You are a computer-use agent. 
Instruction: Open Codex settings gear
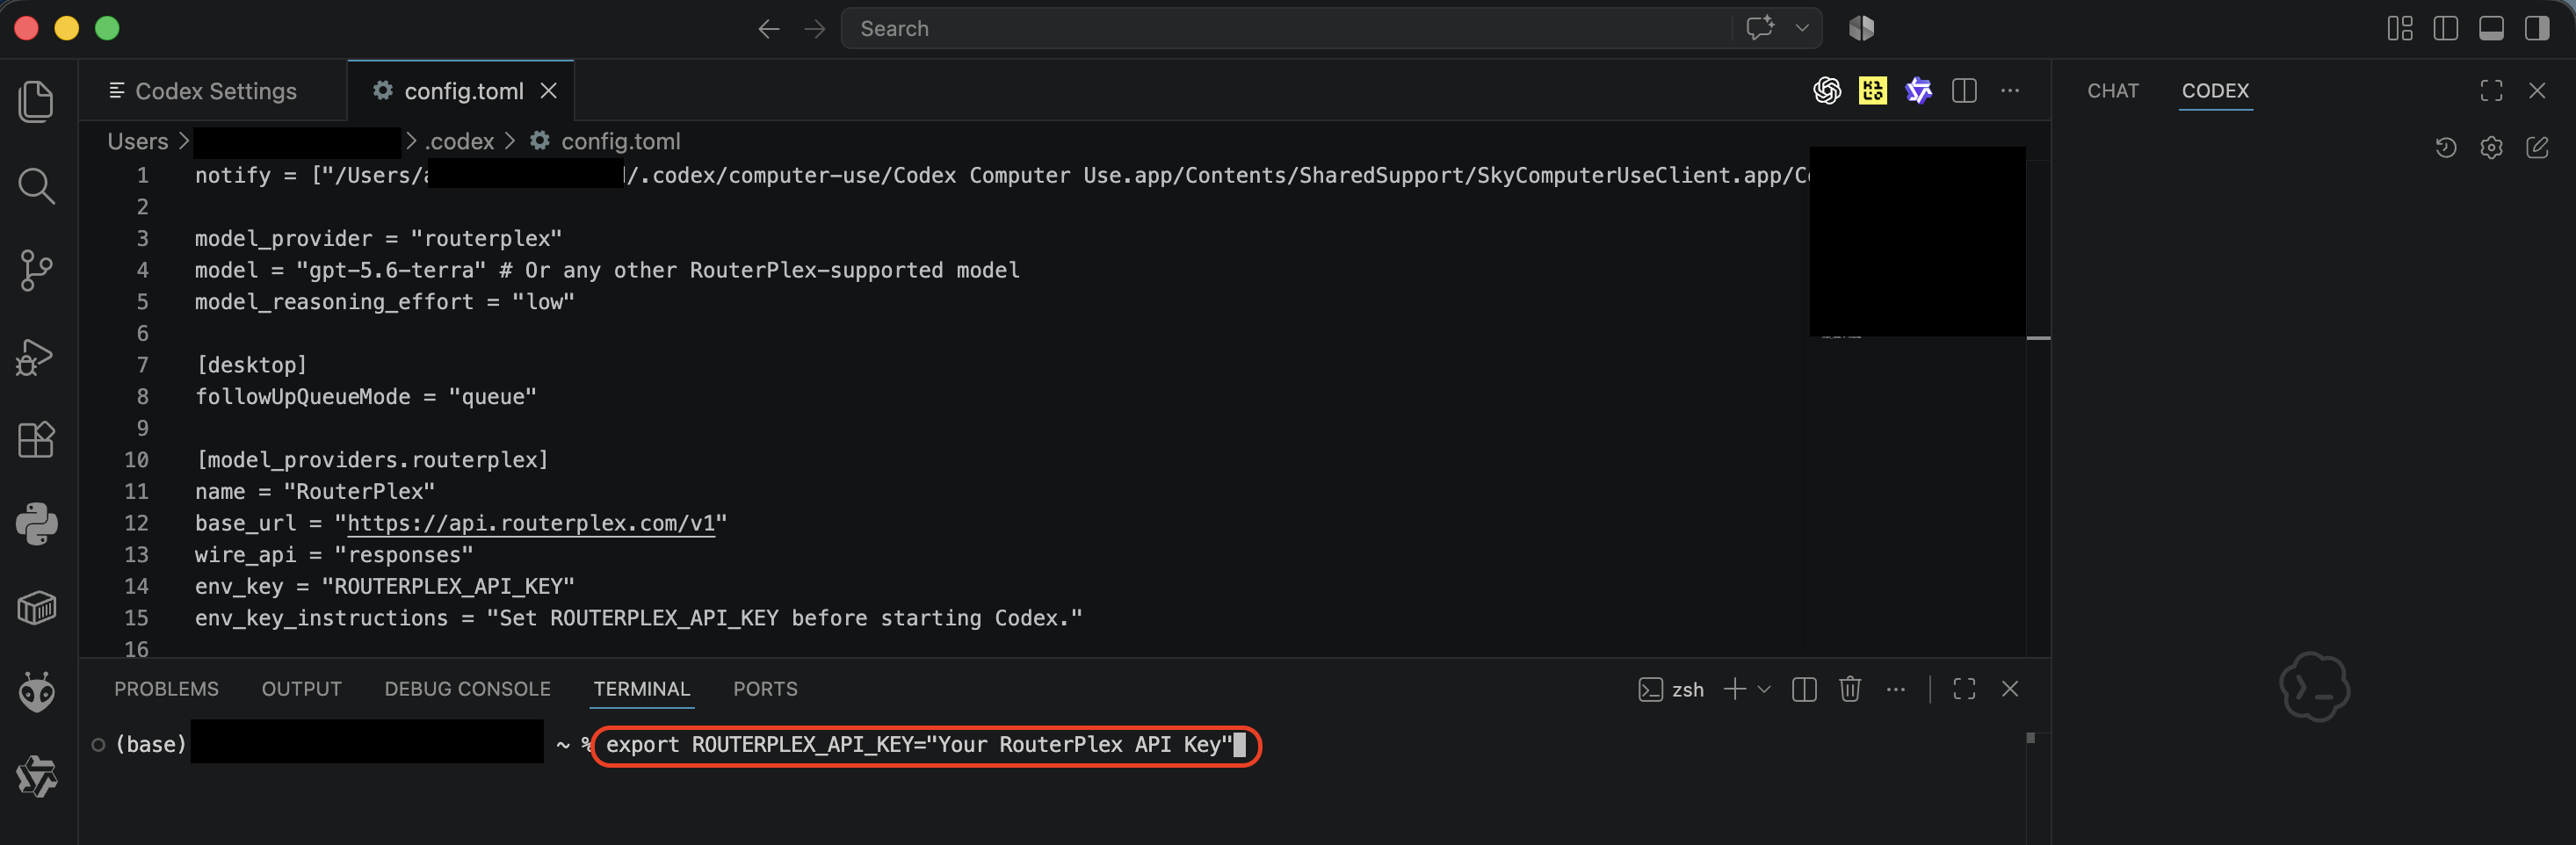2491,148
